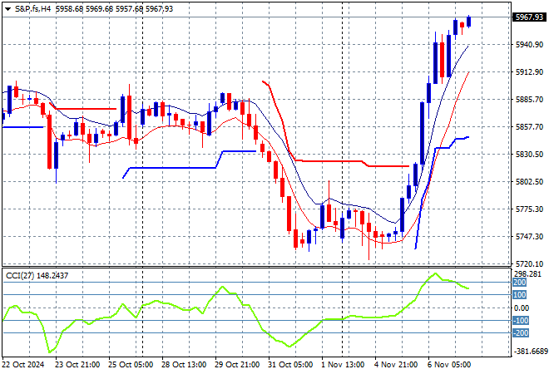Open the dropdown arrow beside S&P.fs,H4
The image size is (549, 374).
[x=7, y=7]
